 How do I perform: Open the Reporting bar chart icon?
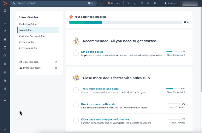click(x=5, y=89)
